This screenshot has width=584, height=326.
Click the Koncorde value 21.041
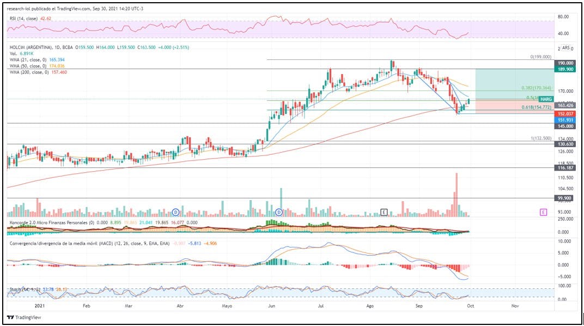[x=147, y=222]
